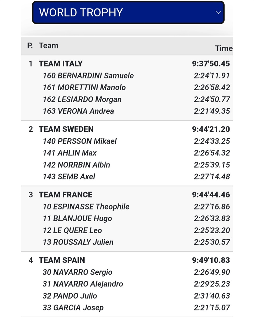
Task: Select the Team column header
Action: [x=49, y=46]
